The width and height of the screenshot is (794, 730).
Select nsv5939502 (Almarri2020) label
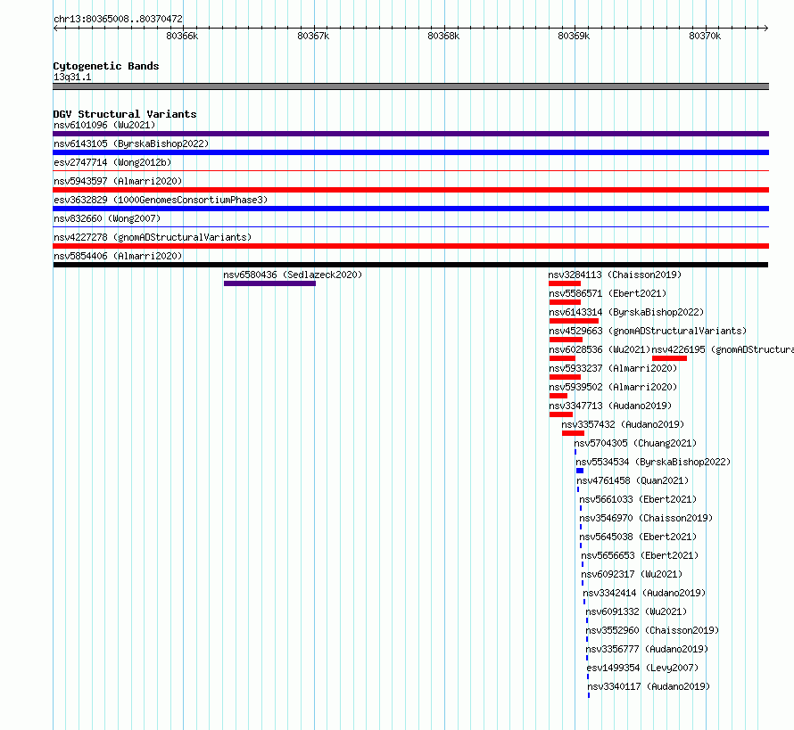click(613, 387)
